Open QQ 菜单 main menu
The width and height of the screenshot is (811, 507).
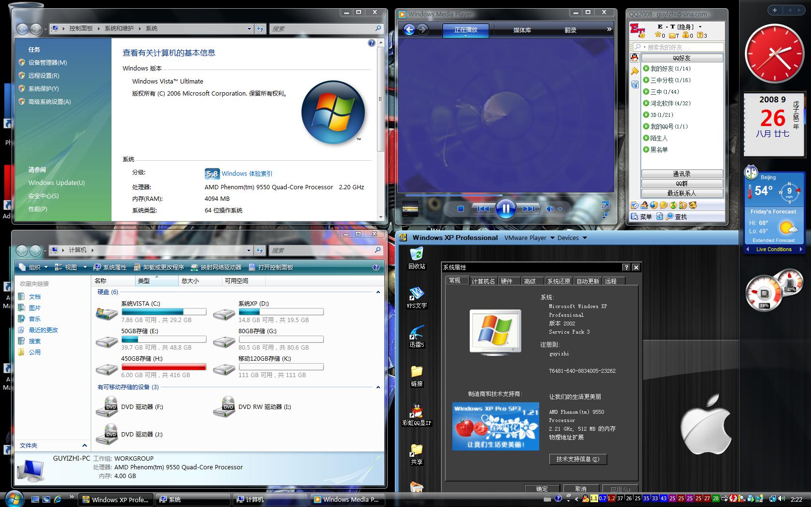pyautogui.click(x=642, y=217)
